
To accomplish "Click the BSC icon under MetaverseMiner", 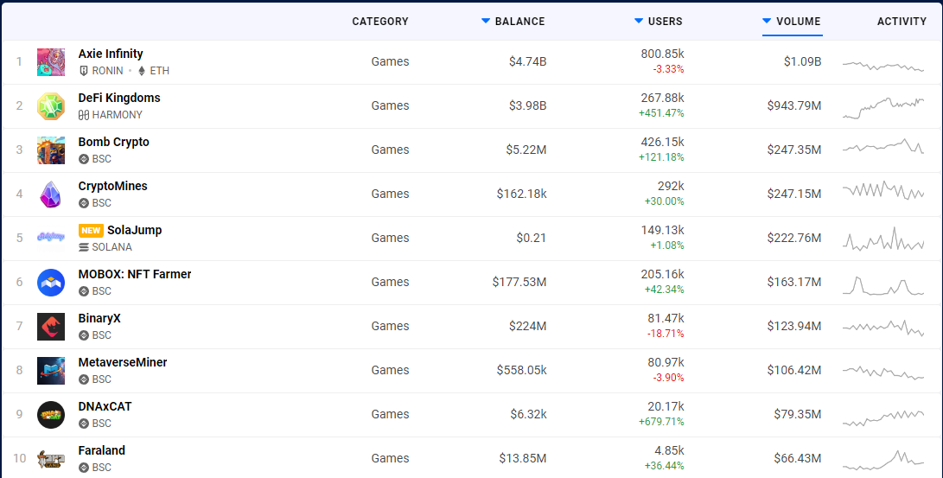I will click(84, 379).
